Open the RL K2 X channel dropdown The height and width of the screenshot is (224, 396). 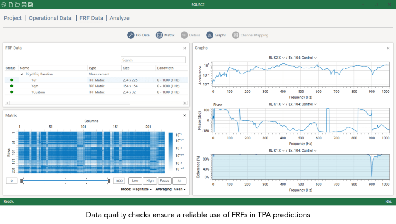[277, 58]
